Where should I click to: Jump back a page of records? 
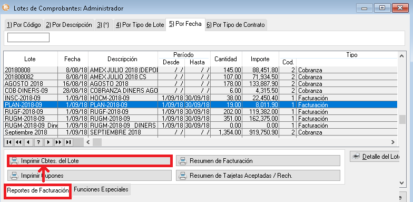(x=18, y=142)
